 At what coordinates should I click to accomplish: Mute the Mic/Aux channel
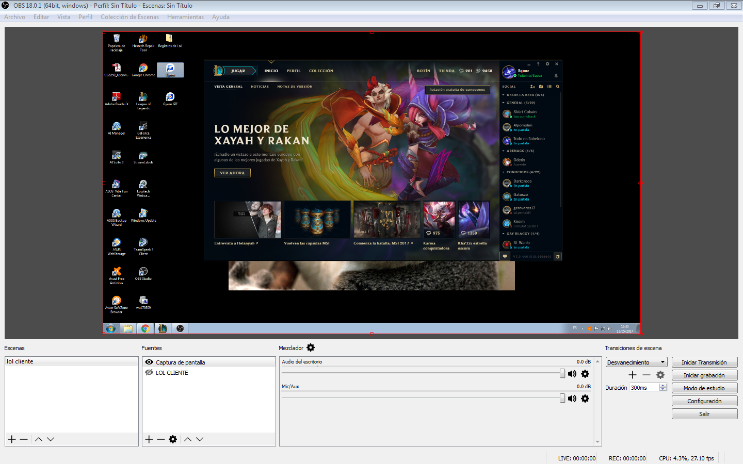pyautogui.click(x=572, y=399)
